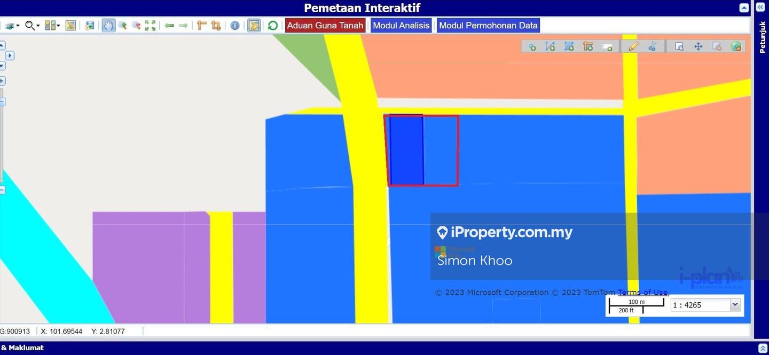Image resolution: width=769 pixels, height=355 pixels.
Task: Expand the search magnifier dropdown
Action: pos(32,26)
